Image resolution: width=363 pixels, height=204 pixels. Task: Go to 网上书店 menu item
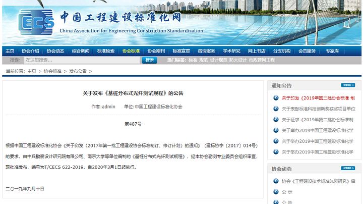coord(257,51)
